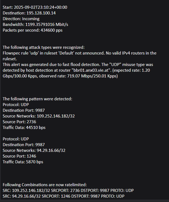The height and width of the screenshot is (202, 169).
Task: Click the 'Combinations are now ratelimited' heading
Action: click(44, 185)
